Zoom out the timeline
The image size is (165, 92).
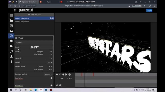pyautogui.click(x=57, y=85)
